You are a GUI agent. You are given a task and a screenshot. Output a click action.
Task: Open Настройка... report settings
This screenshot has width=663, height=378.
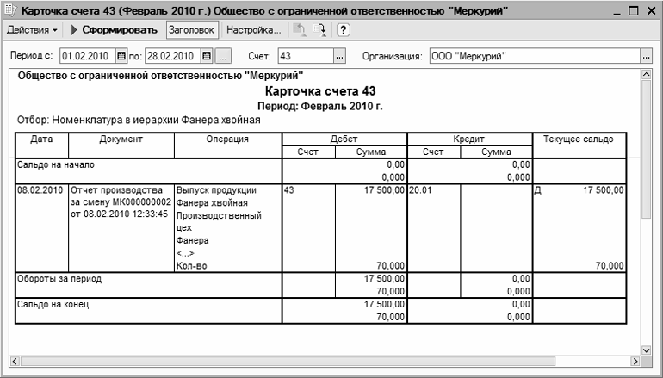click(253, 29)
